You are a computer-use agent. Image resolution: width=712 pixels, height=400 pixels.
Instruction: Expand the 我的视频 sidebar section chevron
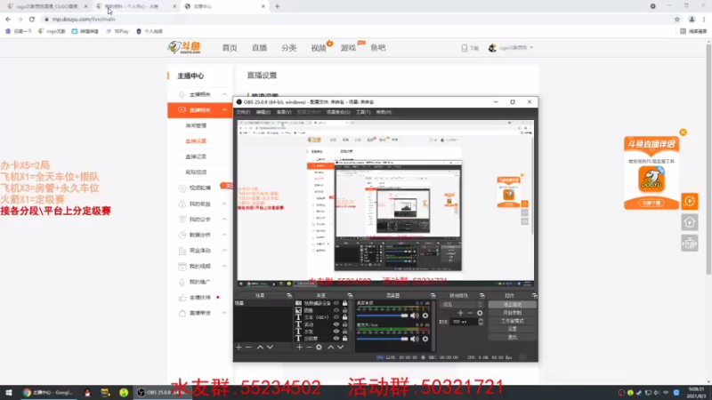224,266
